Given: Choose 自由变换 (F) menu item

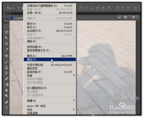Looking at the screenshot, I should click(50, 72).
